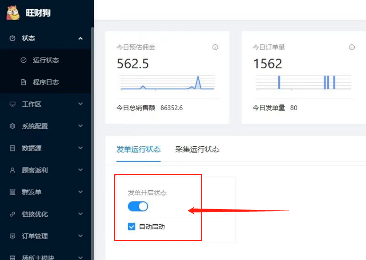Screen dimensions: 366x260
Task: Click the 系统配置 gear icon
Action: tap(12, 126)
